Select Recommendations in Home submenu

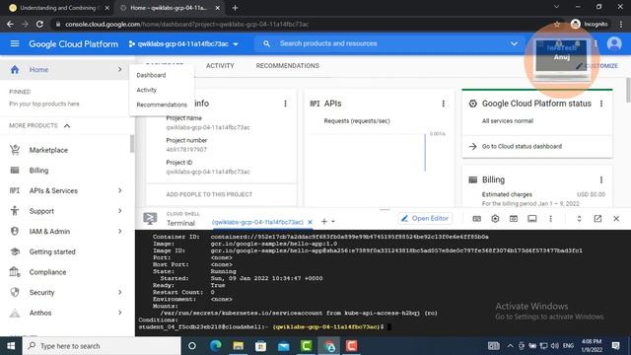coord(162,105)
